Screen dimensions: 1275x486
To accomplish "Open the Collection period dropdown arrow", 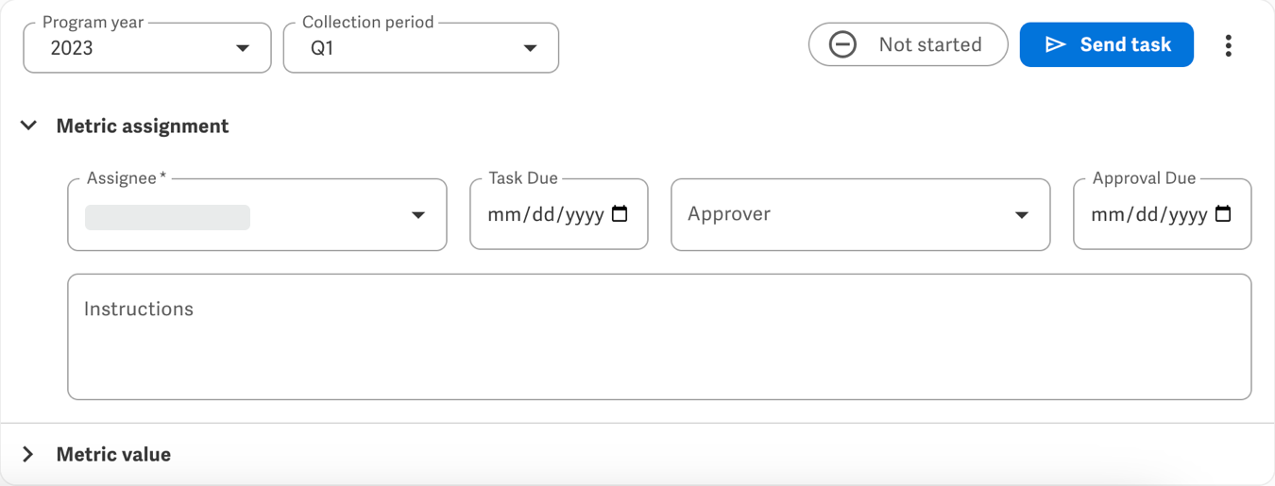I will [x=530, y=48].
